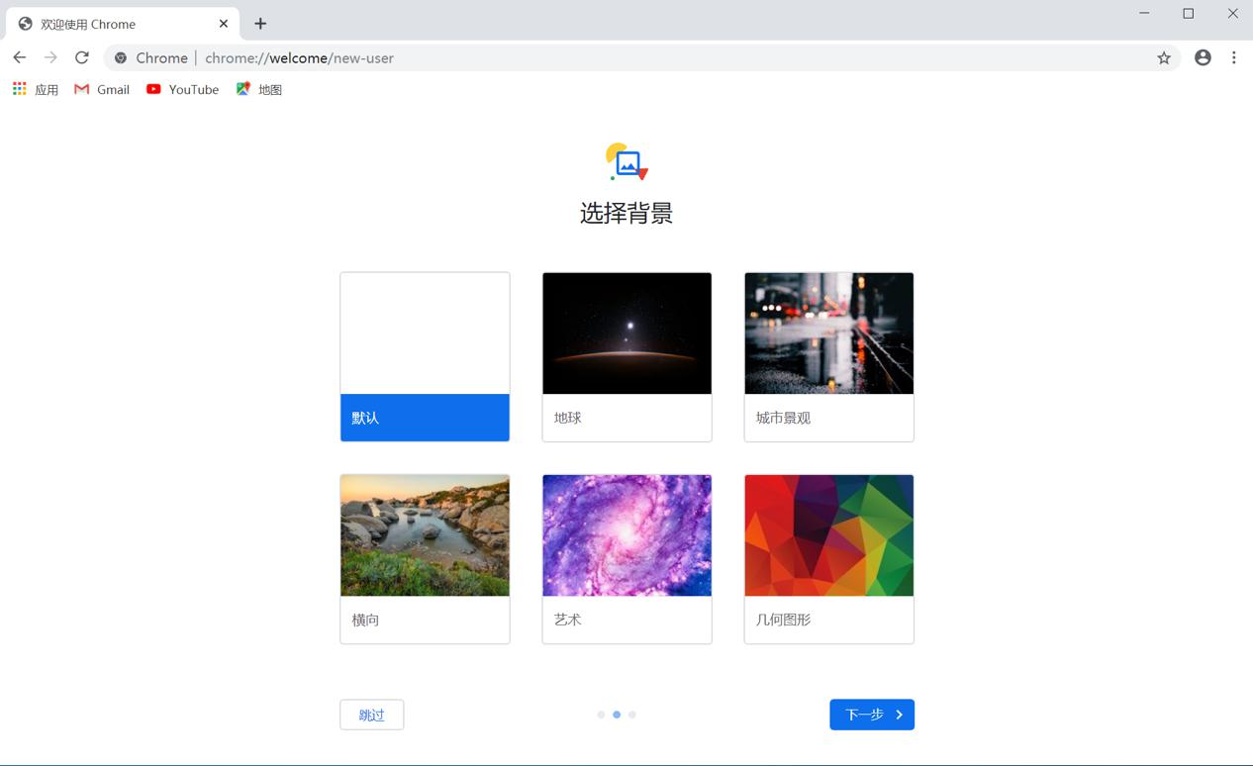The width and height of the screenshot is (1253, 766).
Task: Open Gmail from the bookmarks bar
Action: pos(101,89)
